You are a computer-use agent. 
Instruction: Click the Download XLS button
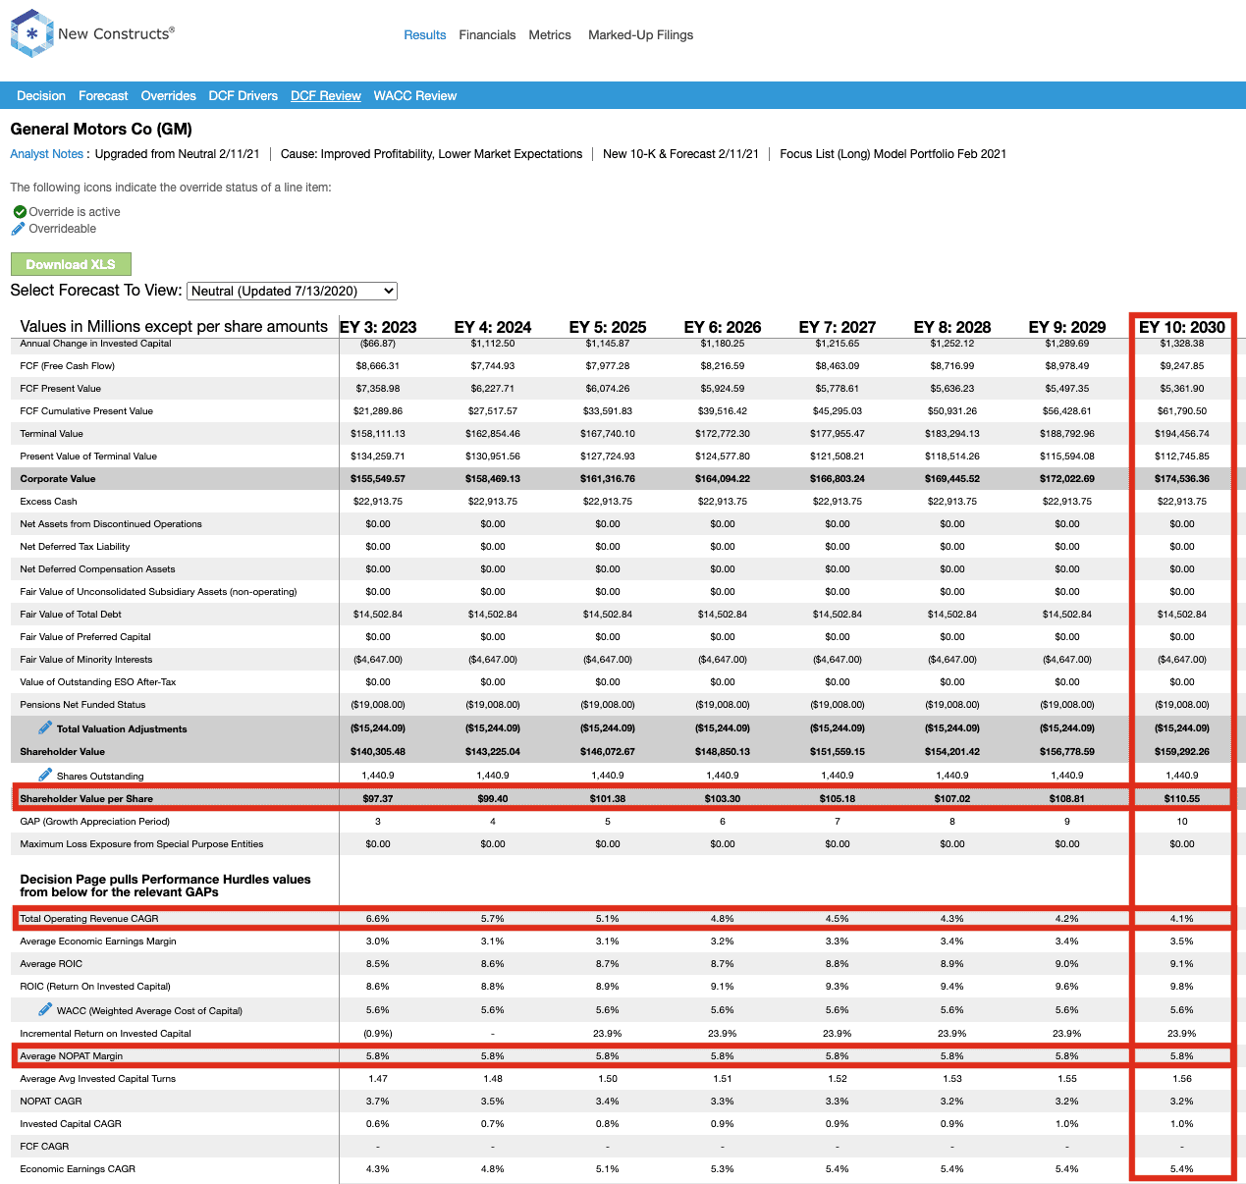click(x=71, y=264)
